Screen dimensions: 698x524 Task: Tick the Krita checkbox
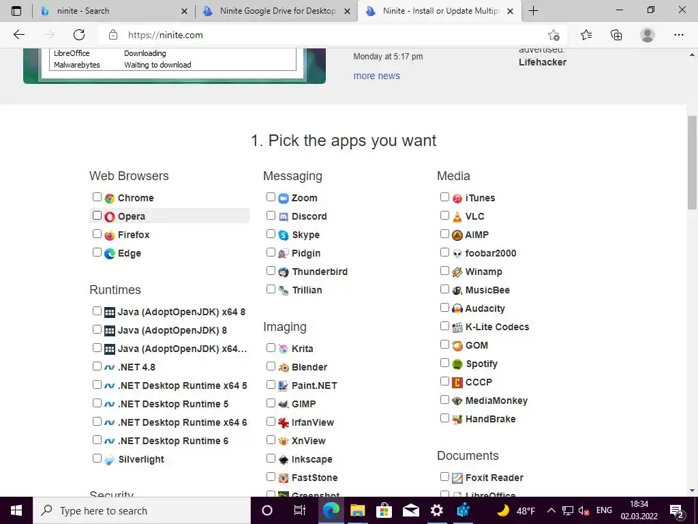pos(271,347)
